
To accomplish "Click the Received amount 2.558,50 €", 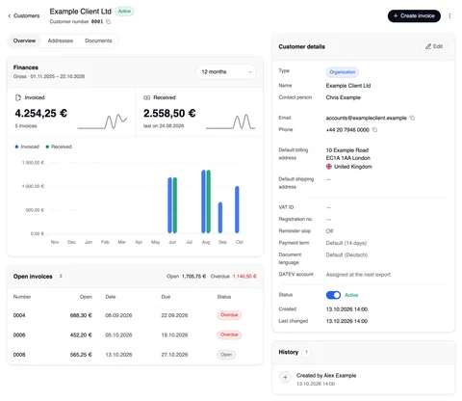I will (x=169, y=113).
